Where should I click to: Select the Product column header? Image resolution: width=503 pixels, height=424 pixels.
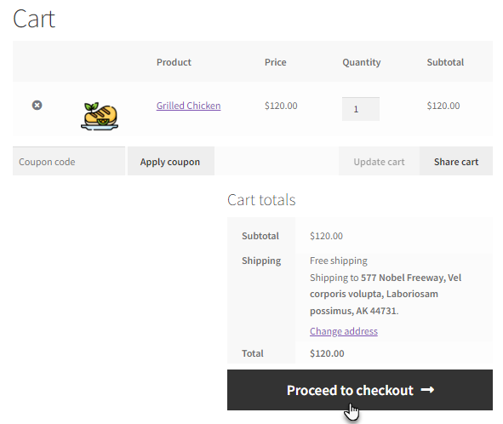(174, 62)
